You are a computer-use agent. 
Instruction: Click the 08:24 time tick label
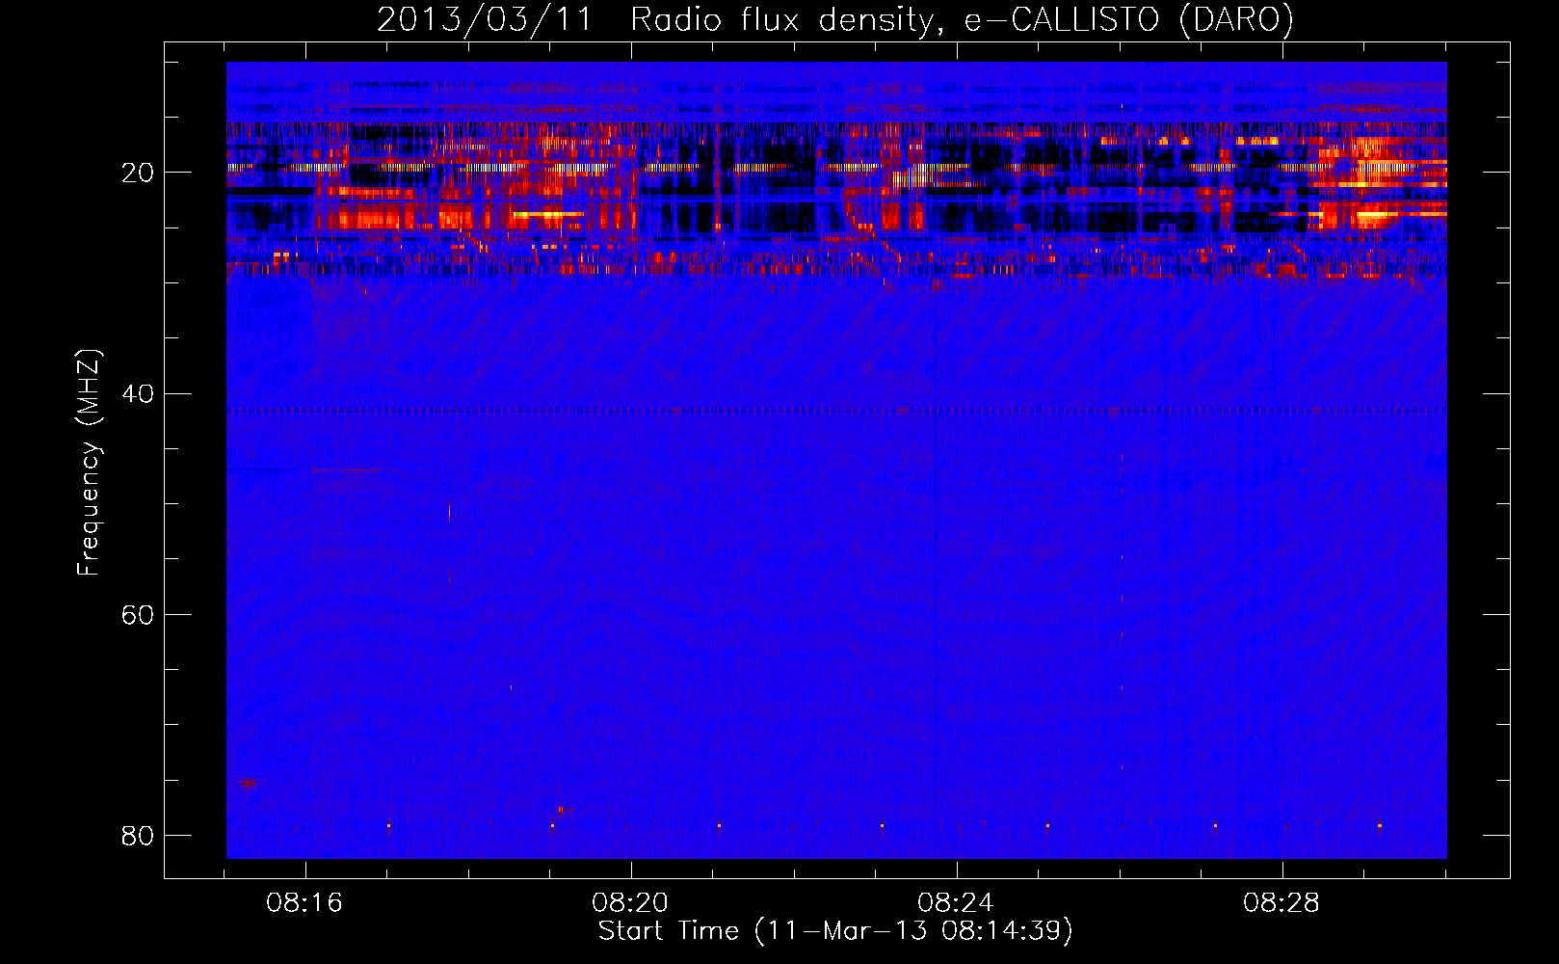(x=956, y=903)
